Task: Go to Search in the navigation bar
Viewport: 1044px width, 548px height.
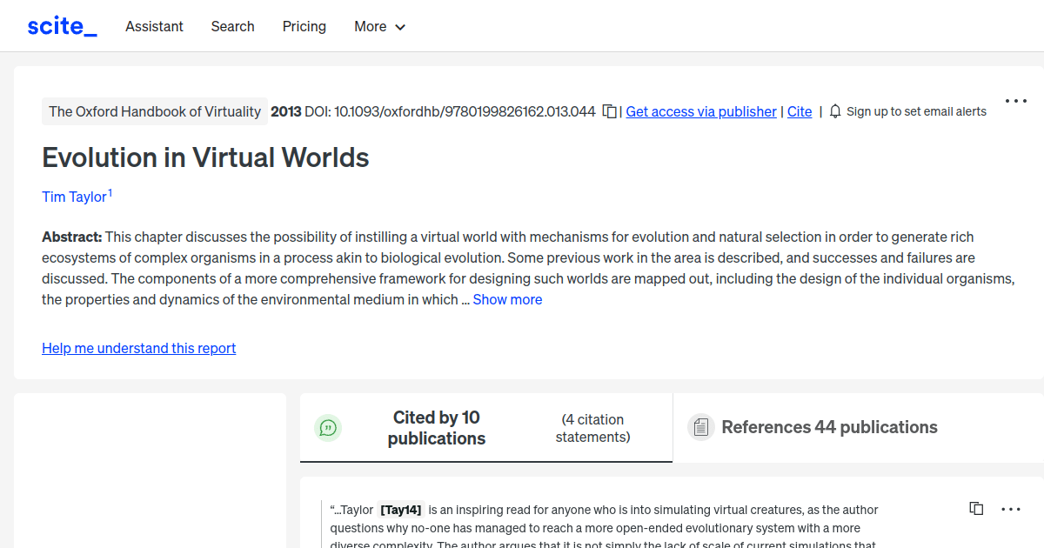Action: tap(233, 26)
